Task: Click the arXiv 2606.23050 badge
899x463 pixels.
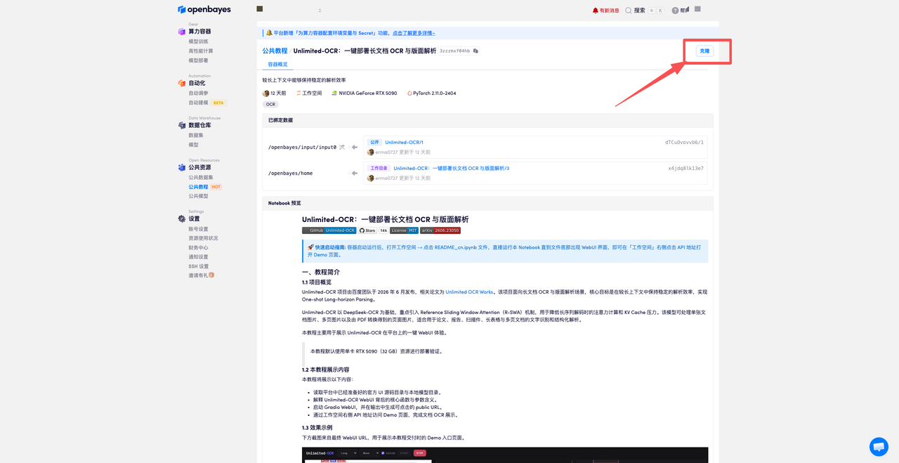Action: point(440,230)
